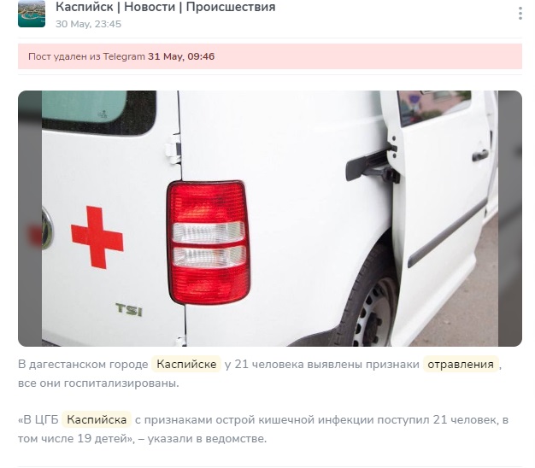Image resolution: width=535 pixels, height=468 pixels.
Task: Click the highlighted keyword отравления
Action: [x=461, y=364]
